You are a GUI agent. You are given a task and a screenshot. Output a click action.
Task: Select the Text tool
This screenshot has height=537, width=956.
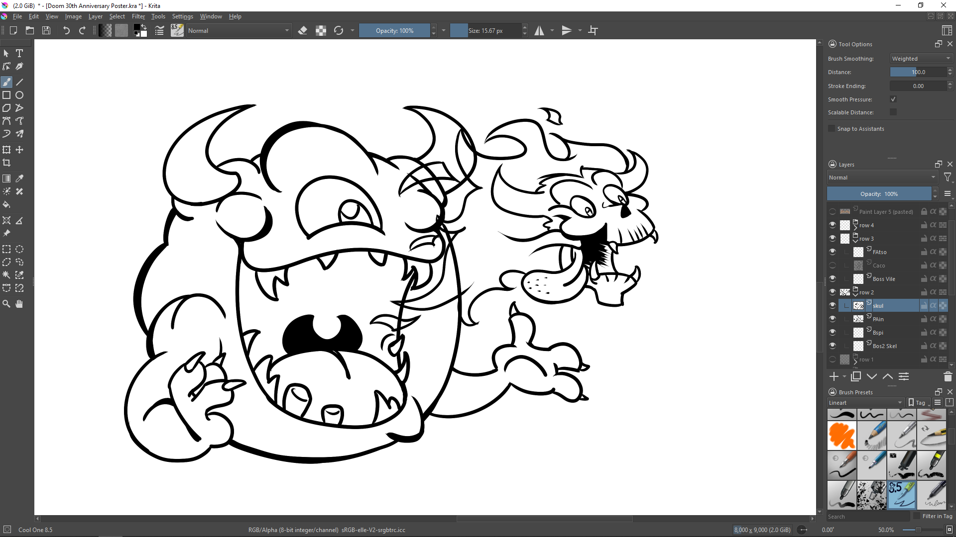(x=19, y=53)
